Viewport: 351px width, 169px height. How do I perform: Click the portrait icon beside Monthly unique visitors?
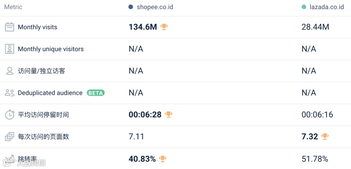pos(9,49)
